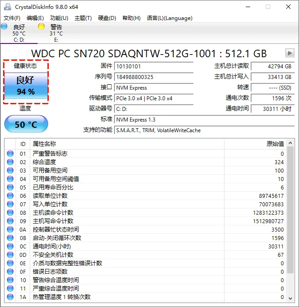This screenshot has width=299, height=307.
Task: Open the 硬盘(D) menu
Action: point(107,18)
